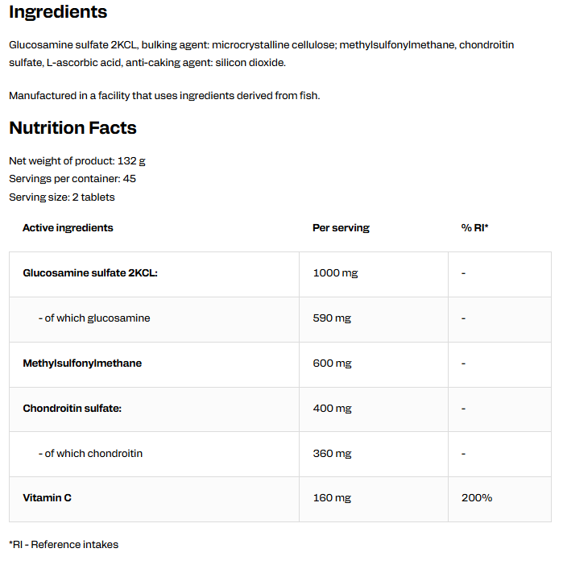This screenshot has width=563, height=565.
Task: Click the 'Servings per container: 45' text
Action: click(x=72, y=179)
